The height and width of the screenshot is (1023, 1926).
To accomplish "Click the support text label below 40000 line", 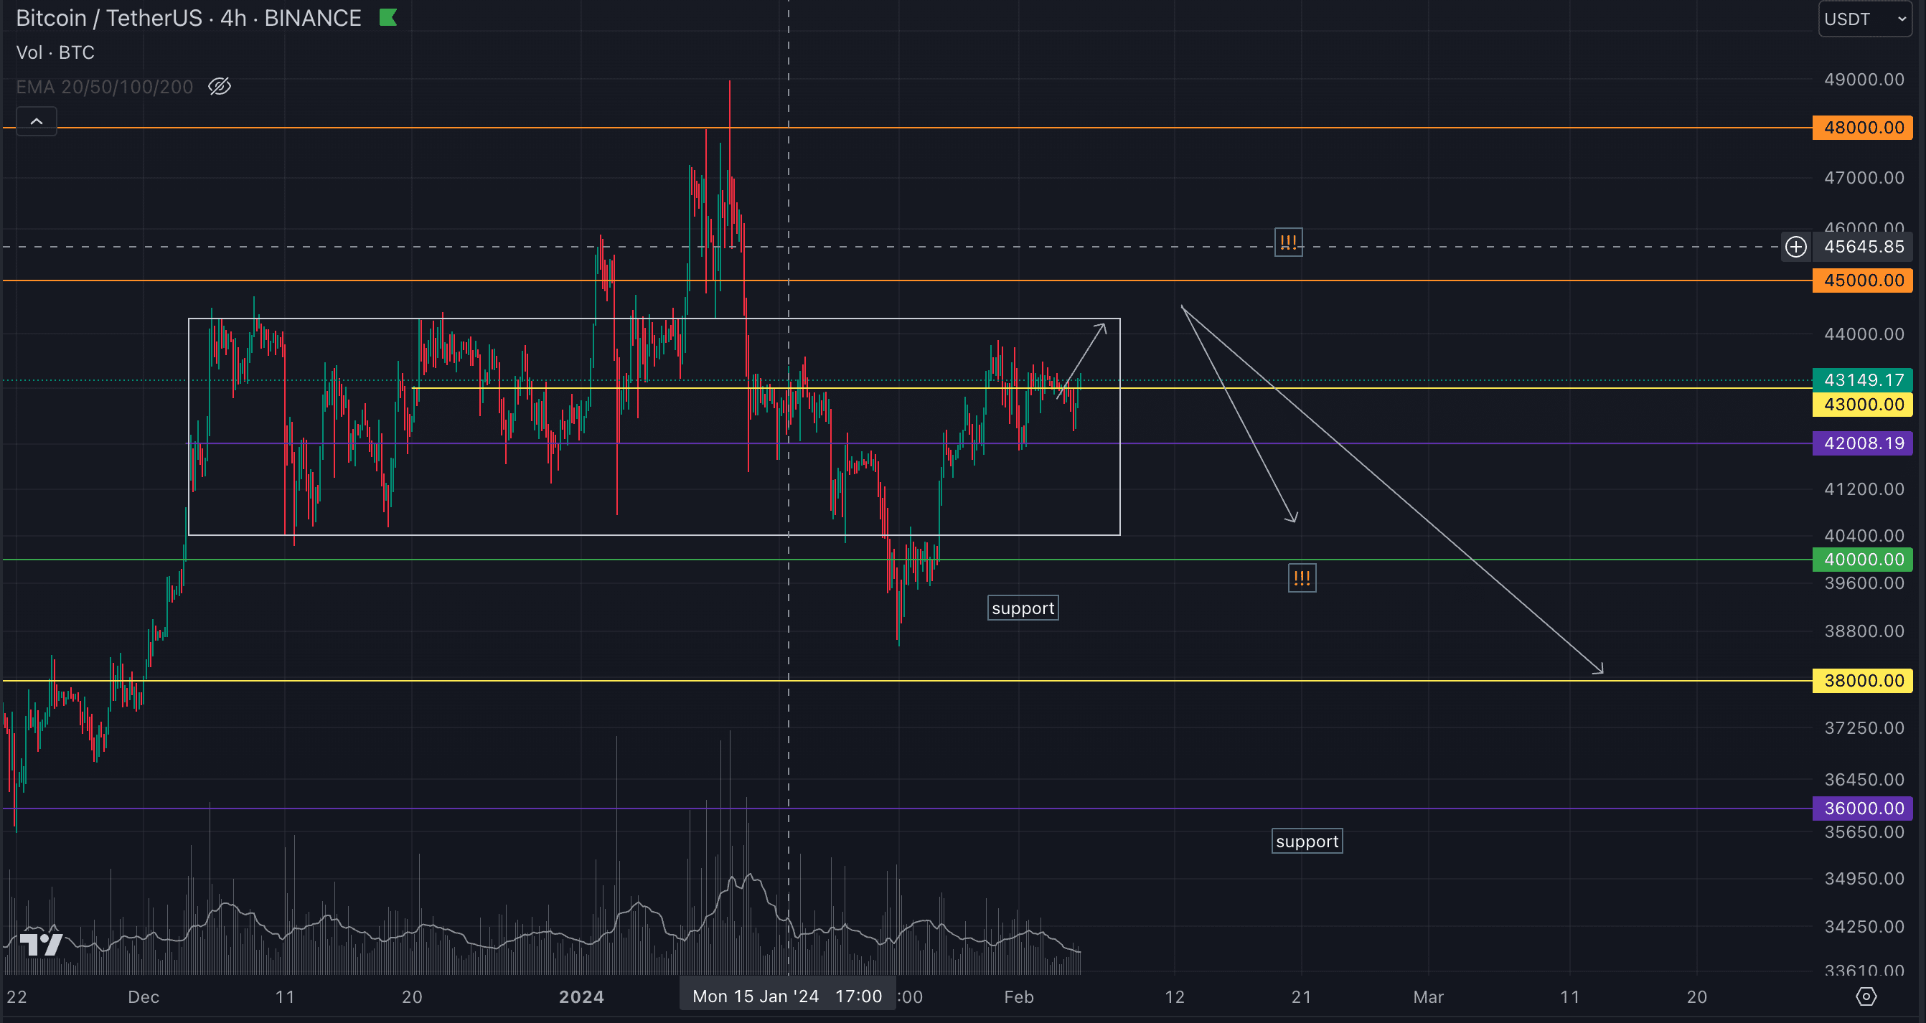I will click(1023, 608).
